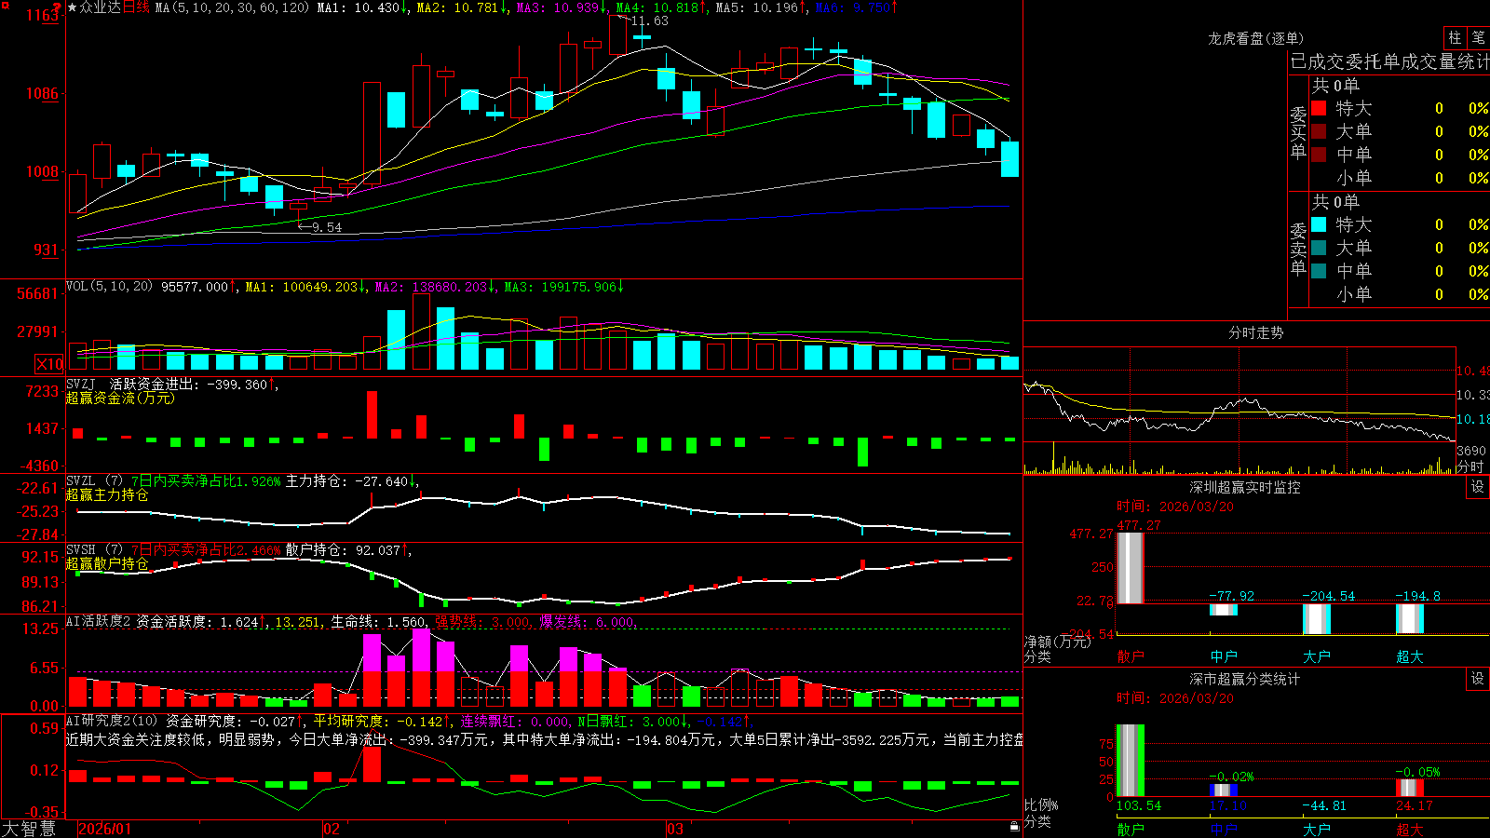This screenshot has width=1490, height=838.
Task: Click teal 大单 sell order swatch
Action: coord(1319,248)
